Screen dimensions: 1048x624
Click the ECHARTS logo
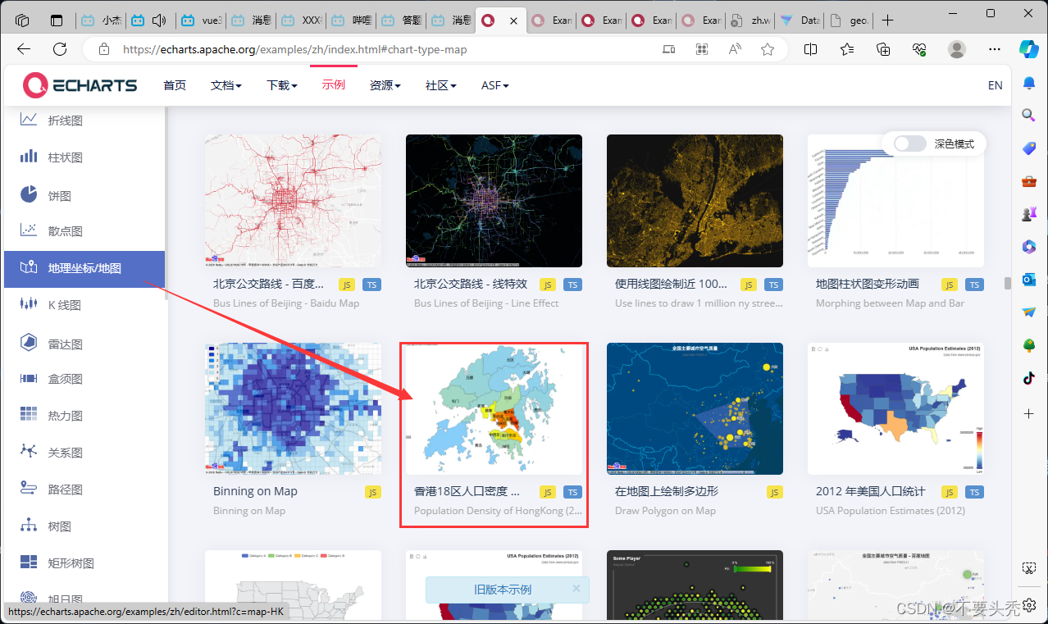tap(80, 84)
